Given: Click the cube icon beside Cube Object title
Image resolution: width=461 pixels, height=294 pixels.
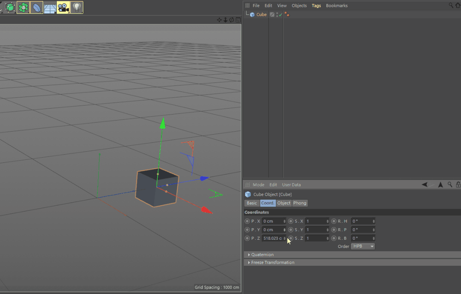Looking at the screenshot, I should [248, 194].
